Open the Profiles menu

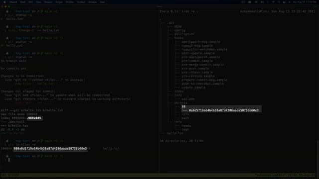click(70, 2)
